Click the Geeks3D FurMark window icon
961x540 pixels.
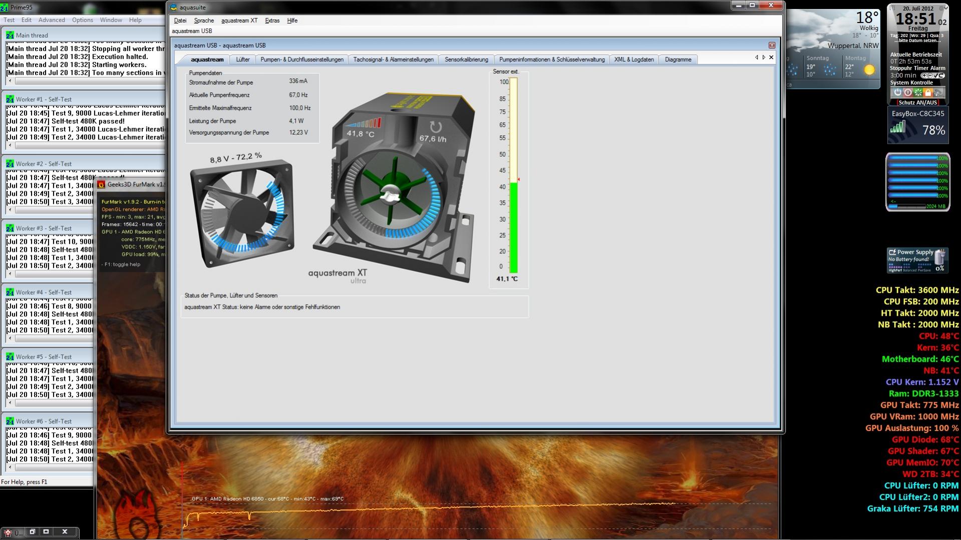pyautogui.click(x=102, y=184)
